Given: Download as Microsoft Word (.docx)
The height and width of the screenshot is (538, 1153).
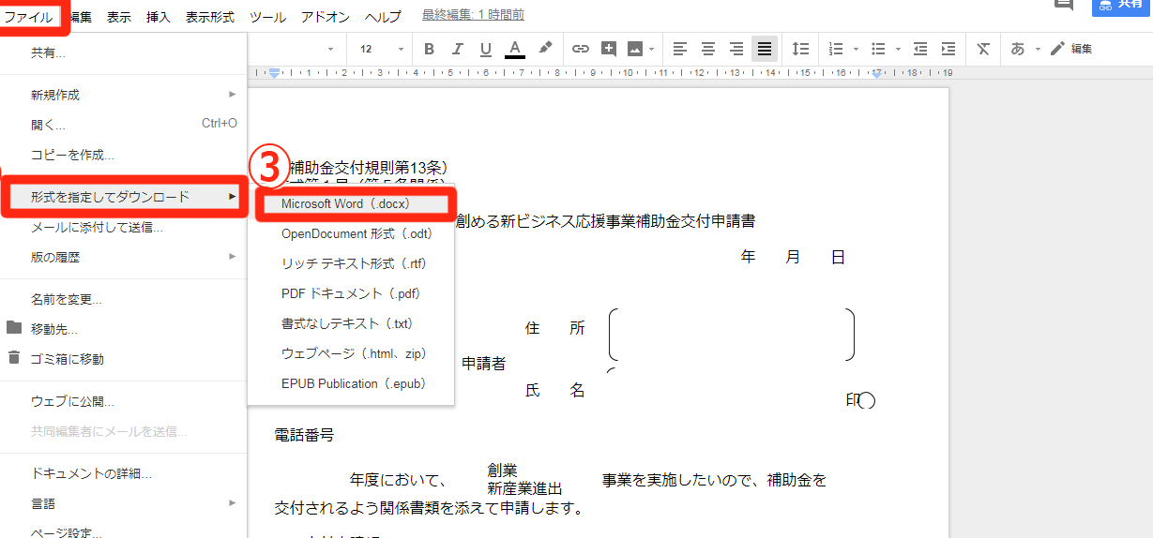Looking at the screenshot, I should coord(351,203).
